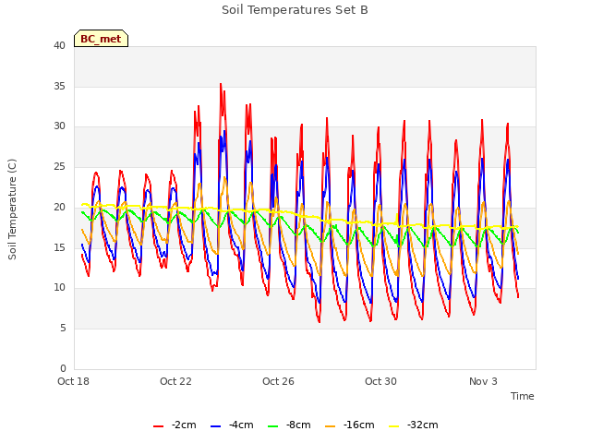Click the 20 y-axis tick label
Screen dimensions: 591x443
pyautogui.click(x=59, y=207)
